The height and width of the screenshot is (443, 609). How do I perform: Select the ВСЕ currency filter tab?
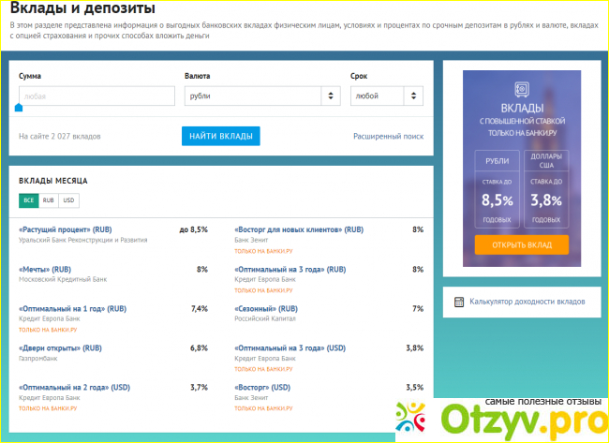point(28,200)
